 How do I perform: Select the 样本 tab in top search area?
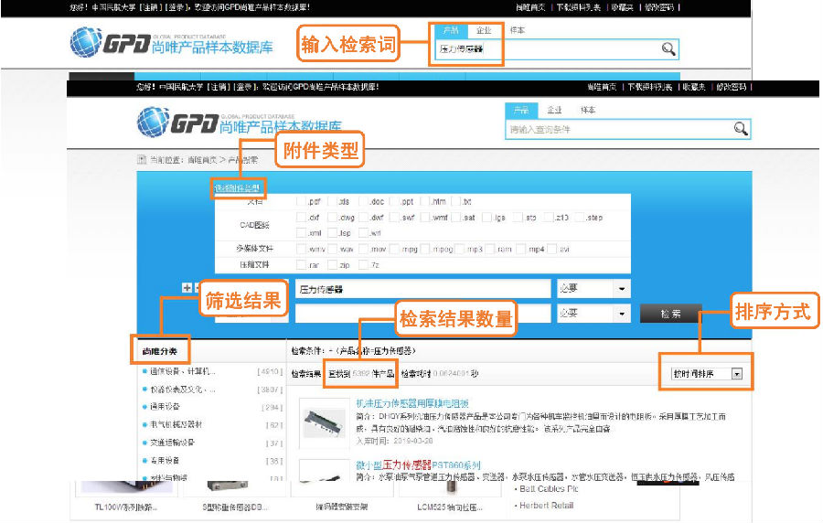pos(517,30)
